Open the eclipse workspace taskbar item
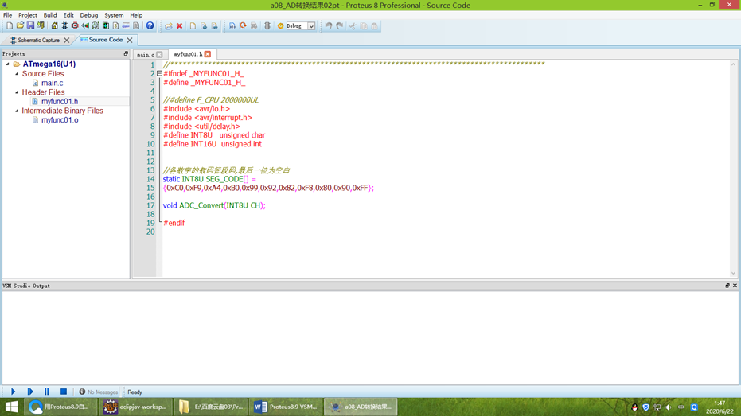The image size is (741, 417). (x=135, y=407)
